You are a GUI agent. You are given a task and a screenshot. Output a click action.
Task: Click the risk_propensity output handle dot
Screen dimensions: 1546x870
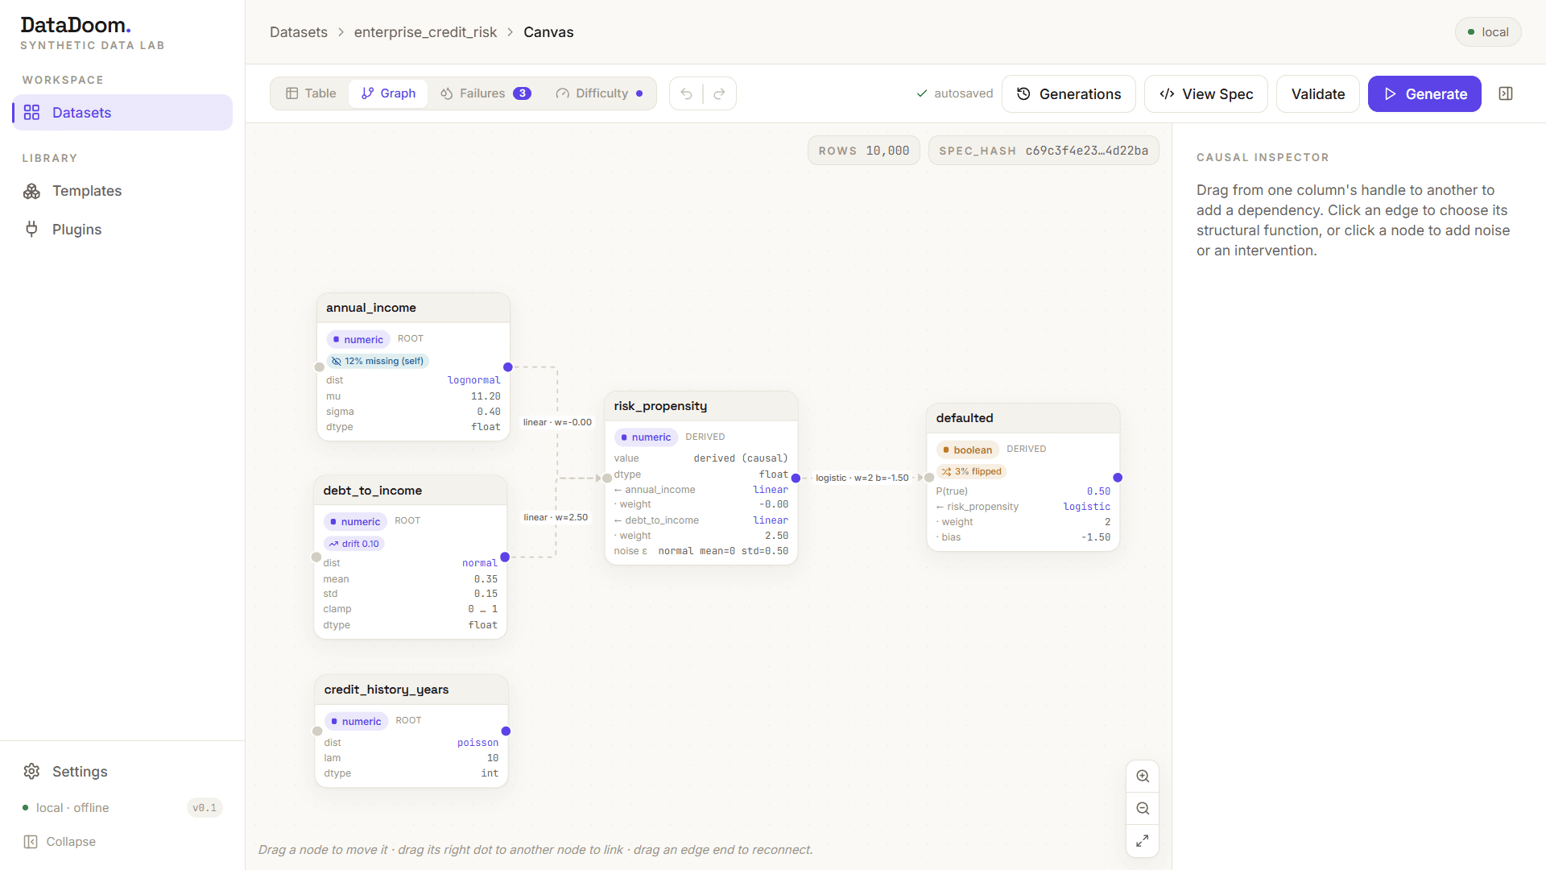pyautogui.click(x=796, y=478)
